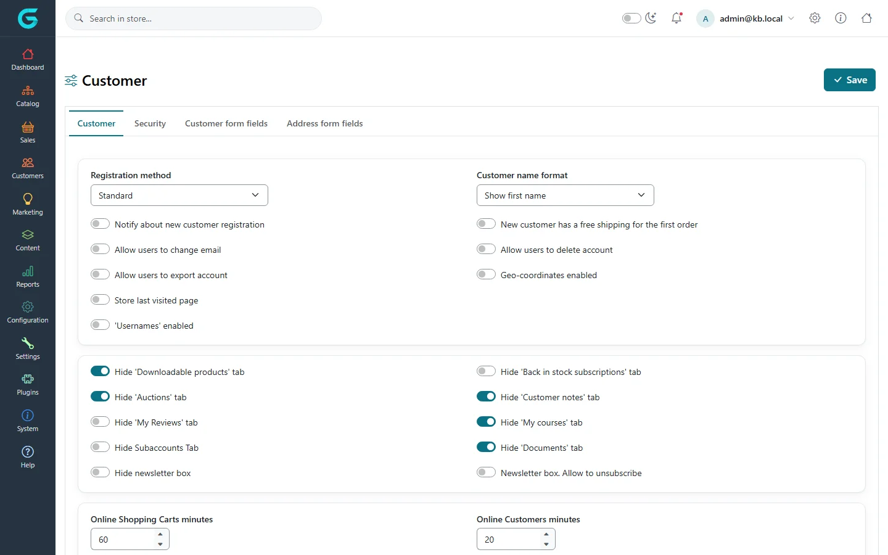888x555 pixels.
Task: Enable Allow users to delete account
Action: point(486,249)
